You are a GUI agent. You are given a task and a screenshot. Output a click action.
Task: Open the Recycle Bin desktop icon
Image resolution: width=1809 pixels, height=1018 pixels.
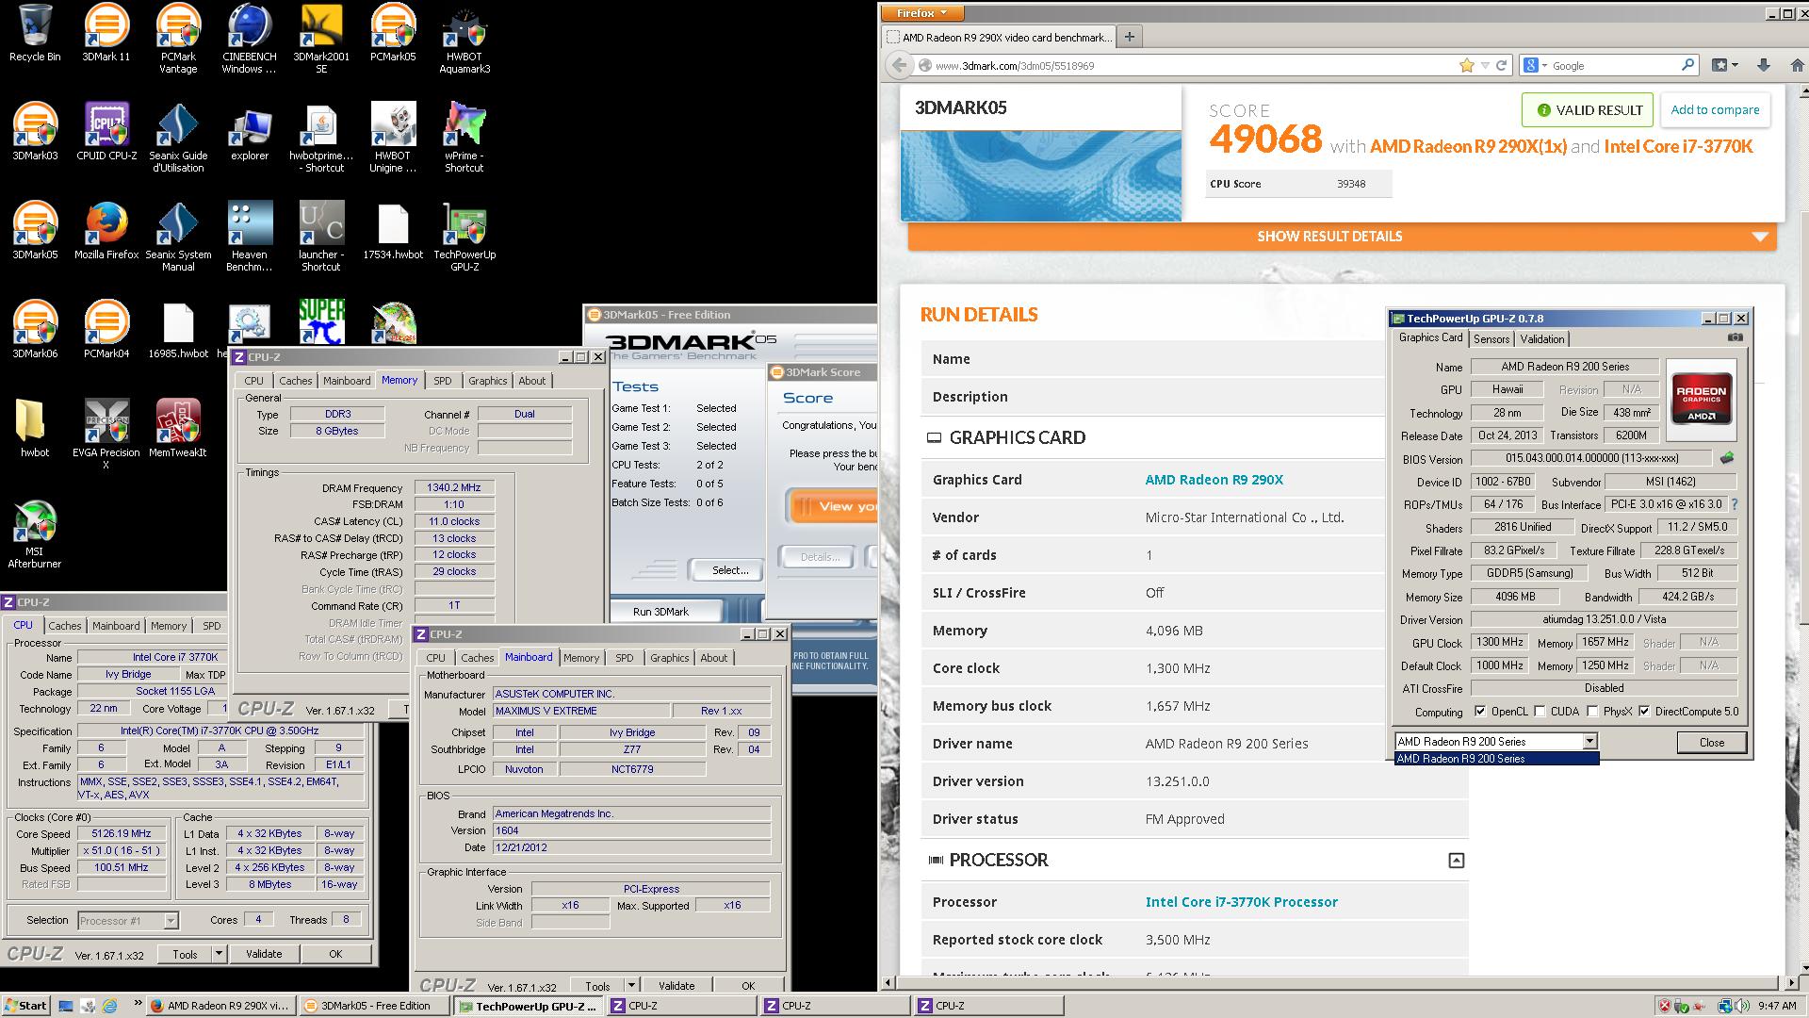coord(35,34)
